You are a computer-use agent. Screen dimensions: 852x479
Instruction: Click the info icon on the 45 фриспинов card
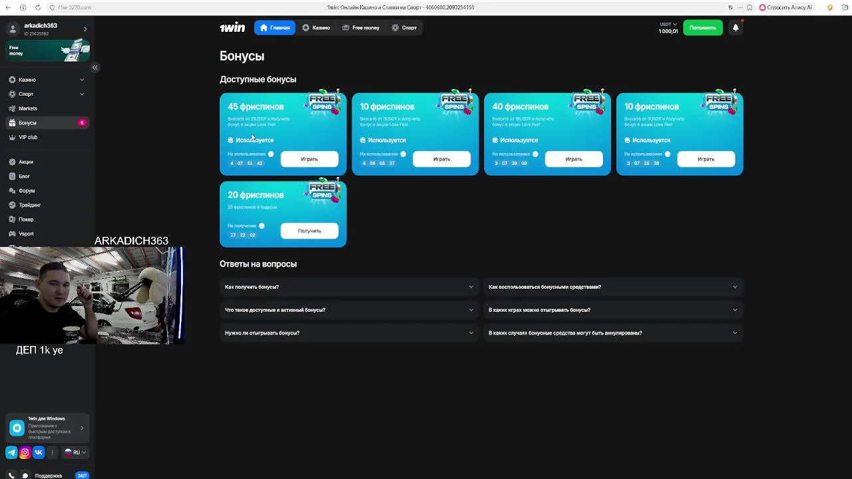pyautogui.click(x=271, y=154)
